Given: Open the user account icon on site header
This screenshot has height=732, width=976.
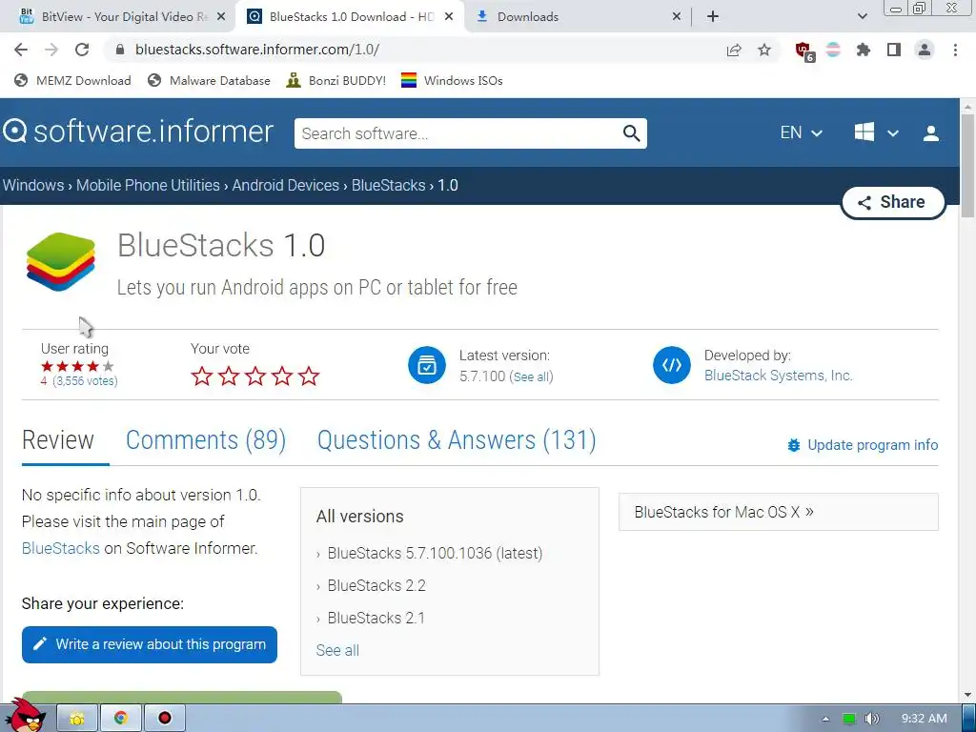Looking at the screenshot, I should click(x=930, y=133).
